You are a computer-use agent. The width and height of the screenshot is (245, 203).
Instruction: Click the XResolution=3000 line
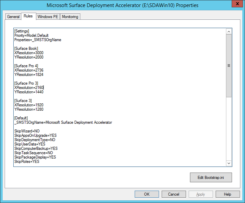pyautogui.click(x=29, y=53)
